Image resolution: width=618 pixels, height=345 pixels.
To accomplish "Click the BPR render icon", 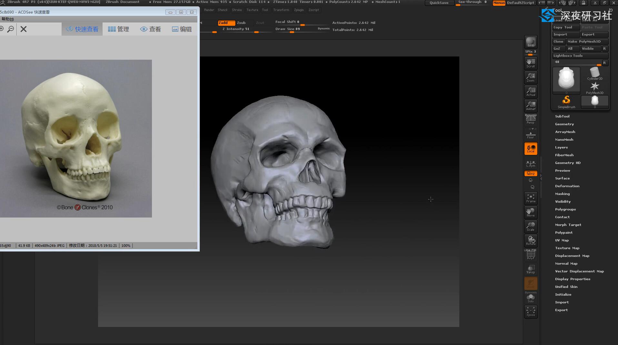I will pos(531,42).
